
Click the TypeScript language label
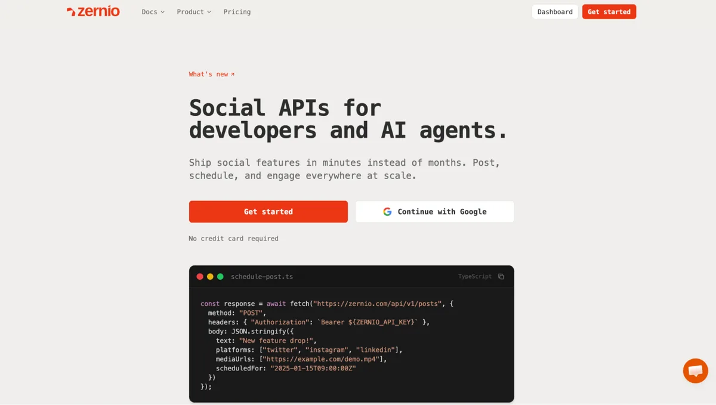click(x=475, y=277)
